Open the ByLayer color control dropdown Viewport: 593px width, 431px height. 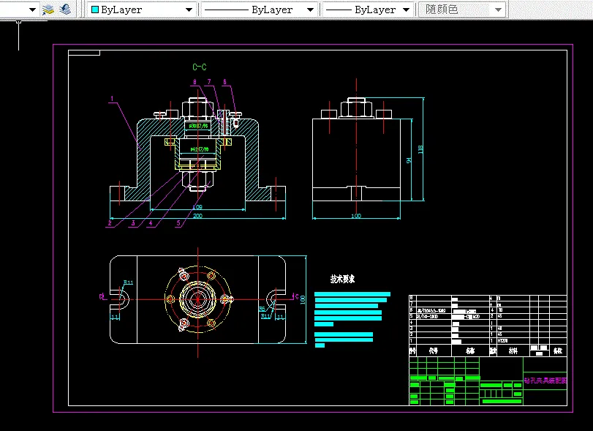coord(142,10)
